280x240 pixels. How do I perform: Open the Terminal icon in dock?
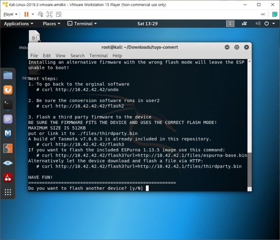point(8,105)
